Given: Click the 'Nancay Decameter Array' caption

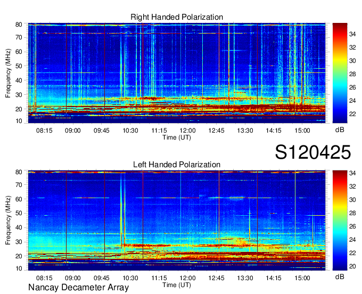Looking at the screenshot, I should 78,288.
